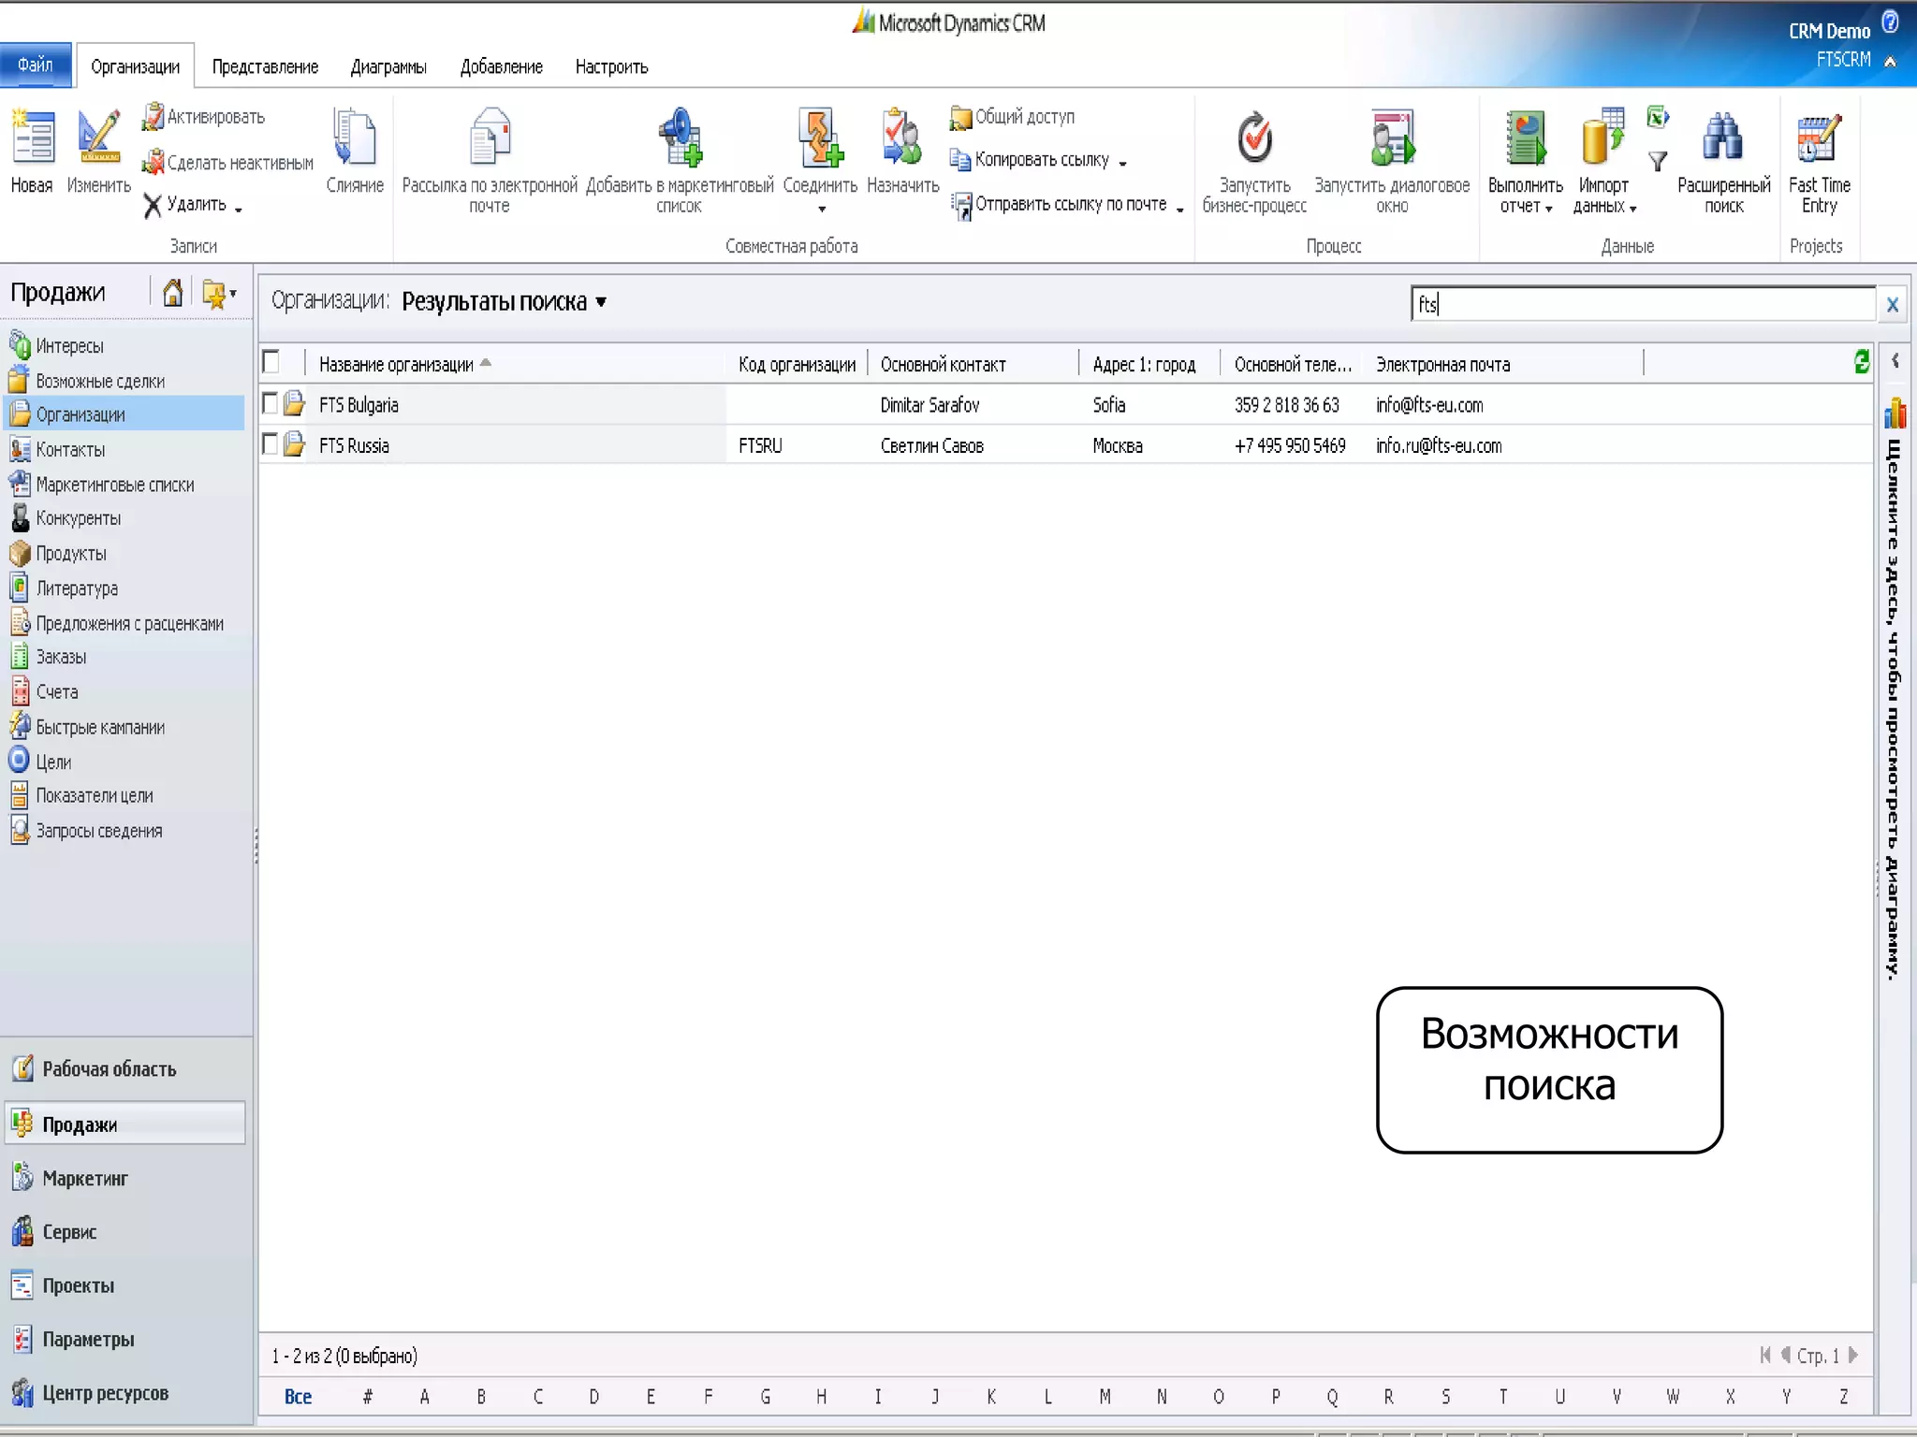Click the home icon beside Продажи

(172, 294)
